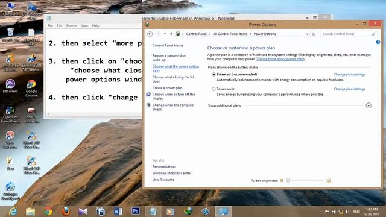This screenshot has height=217, width=386.
Task: Open User Accounts link
Action: click(x=163, y=180)
